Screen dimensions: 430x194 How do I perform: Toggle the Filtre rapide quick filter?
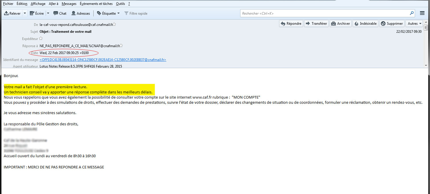136,14
